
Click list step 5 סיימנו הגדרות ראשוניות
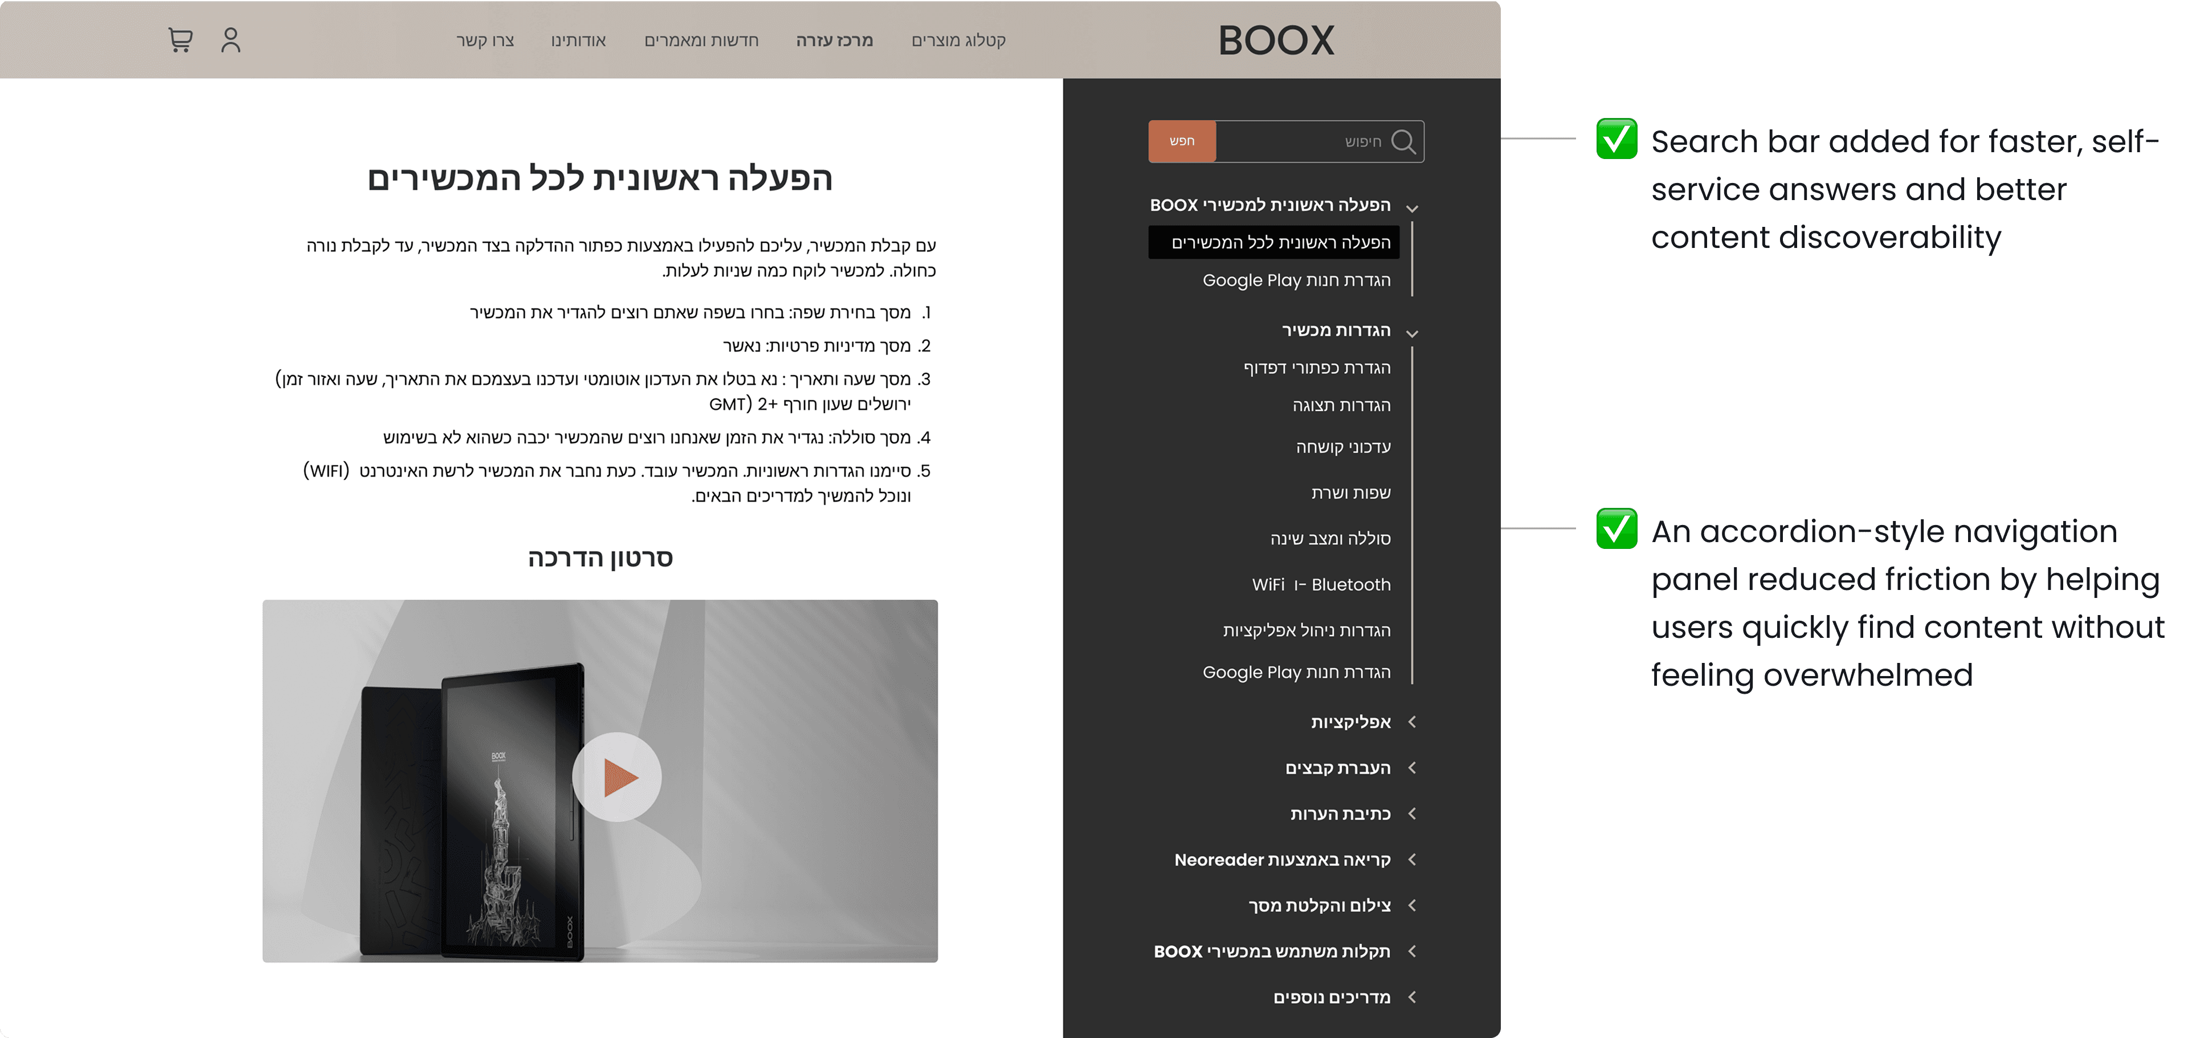pos(618,483)
